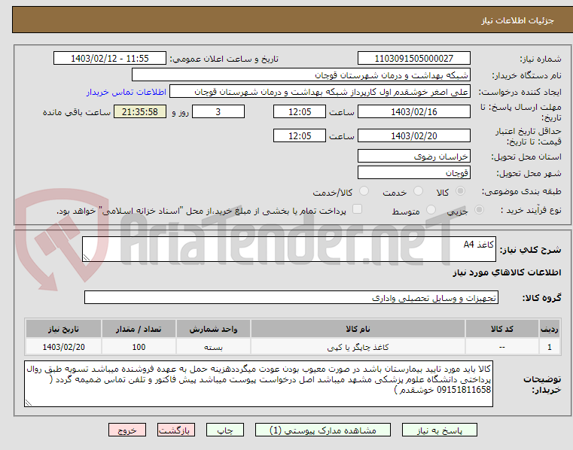The width and height of the screenshot is (573, 450).
Task: Click the 'ردیف' column header
Action: 550,329
